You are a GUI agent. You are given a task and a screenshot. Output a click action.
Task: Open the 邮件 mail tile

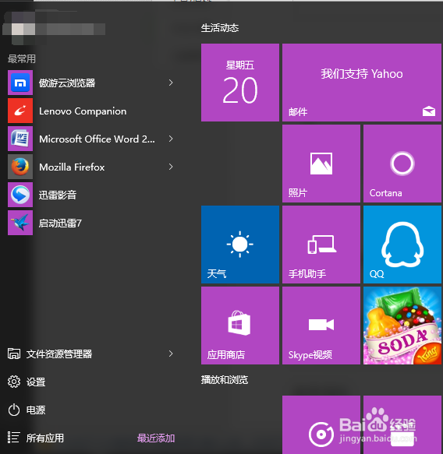[362, 83]
